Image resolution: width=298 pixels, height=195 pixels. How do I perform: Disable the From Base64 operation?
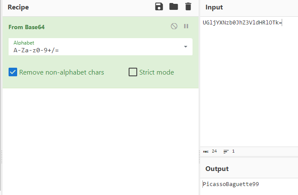[x=174, y=26]
